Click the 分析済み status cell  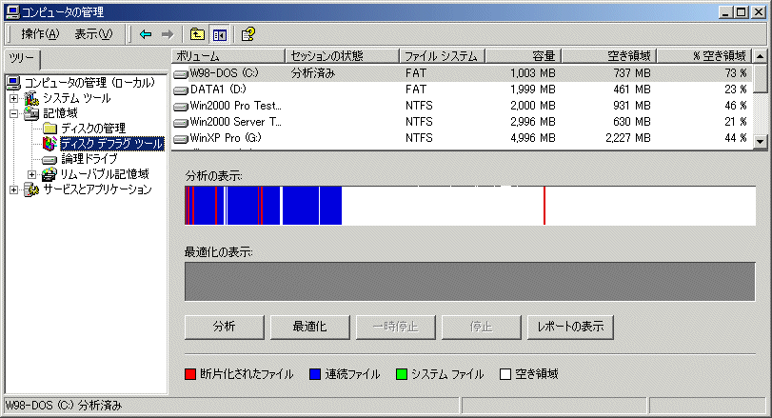coord(313,73)
